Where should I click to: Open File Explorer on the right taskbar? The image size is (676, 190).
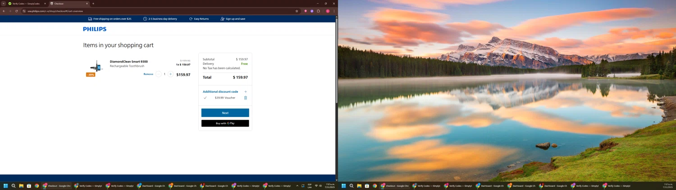(359, 185)
